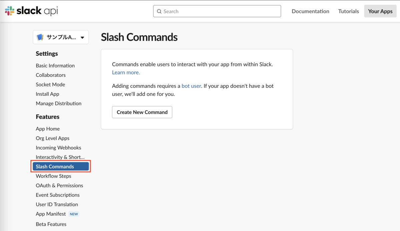400x231 pixels.
Task: Open Basic Information settings
Action: point(55,66)
